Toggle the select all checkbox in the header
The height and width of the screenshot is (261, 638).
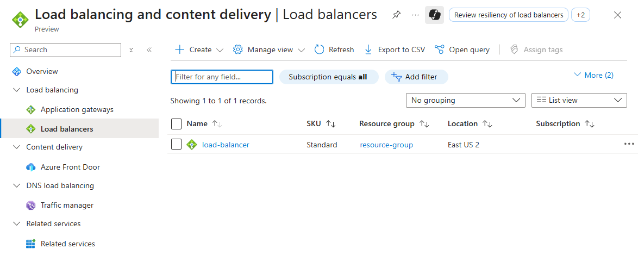[176, 123]
